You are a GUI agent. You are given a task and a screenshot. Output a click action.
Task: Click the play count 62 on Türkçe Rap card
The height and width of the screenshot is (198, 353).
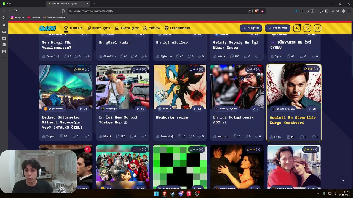coord(141,109)
